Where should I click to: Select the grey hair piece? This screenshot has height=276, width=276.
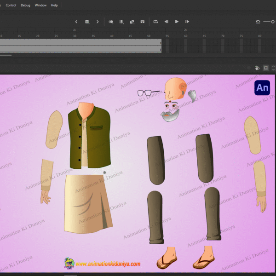(x=192, y=96)
